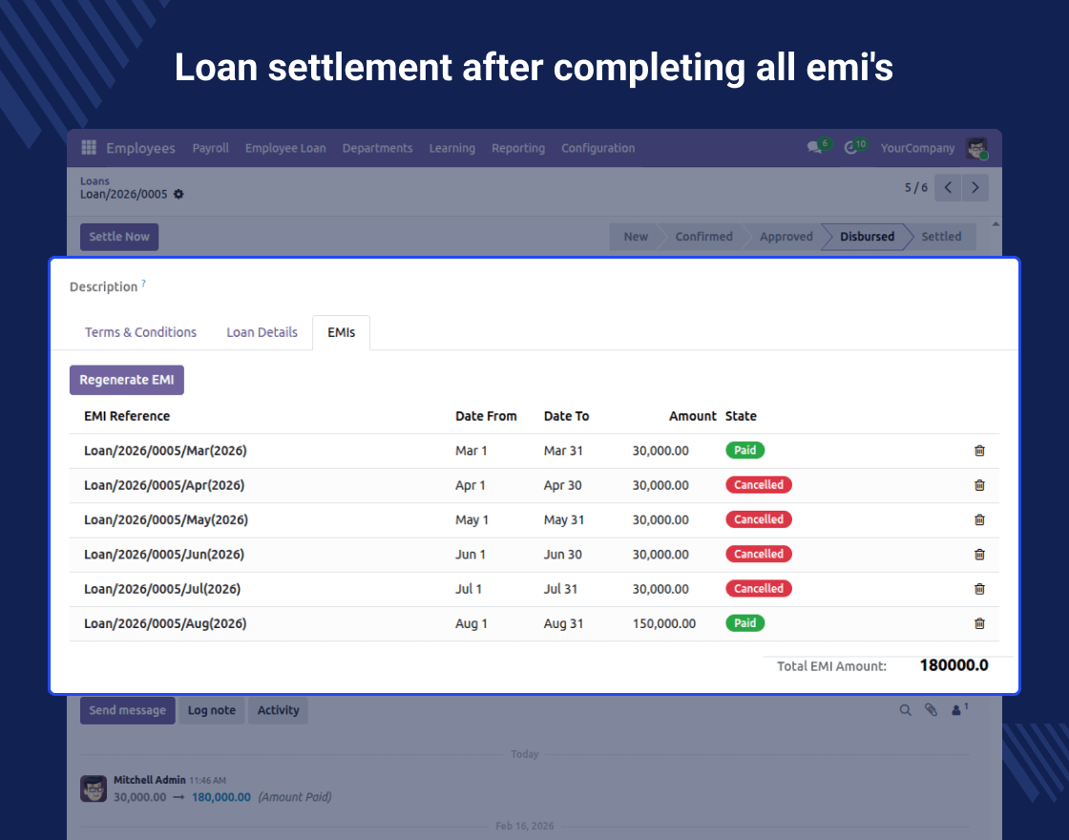Search chatter messages magnifier icon
The width and height of the screenshot is (1069, 840).
(x=906, y=710)
